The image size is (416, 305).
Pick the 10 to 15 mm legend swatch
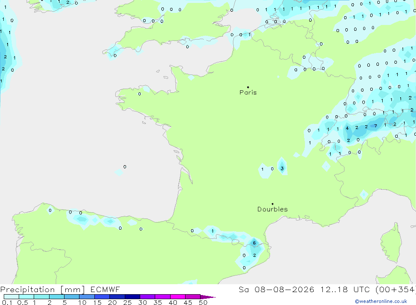pos(87,297)
